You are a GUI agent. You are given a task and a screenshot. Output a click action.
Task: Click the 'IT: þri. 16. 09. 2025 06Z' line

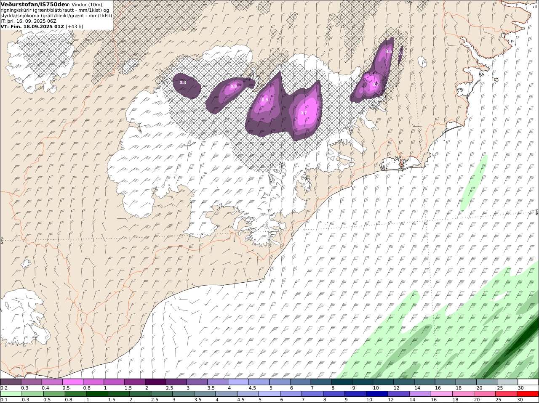click(x=28, y=21)
